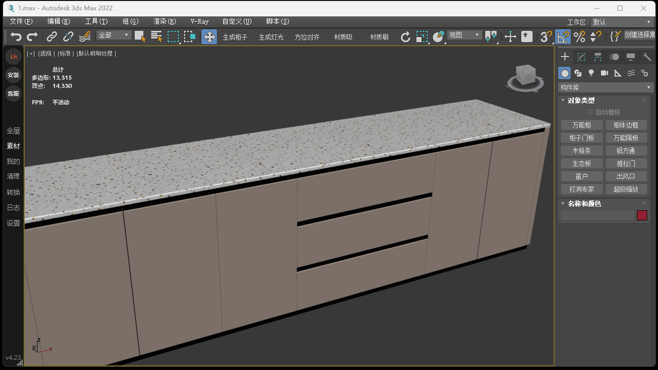
Task: Click the 柜子门板 button
Action: (581, 138)
